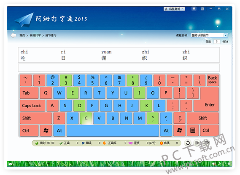Click the left Alt key
This screenshot has height=175, width=240.
[59, 130]
